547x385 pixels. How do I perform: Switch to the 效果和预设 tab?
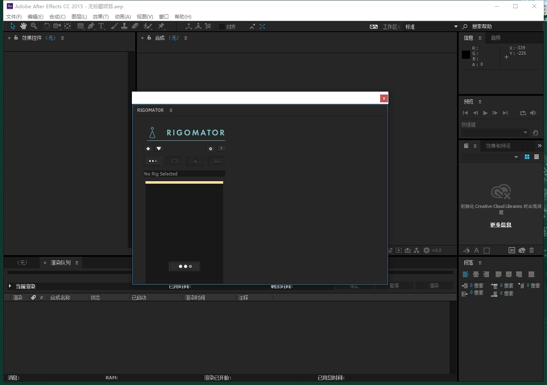pos(498,146)
